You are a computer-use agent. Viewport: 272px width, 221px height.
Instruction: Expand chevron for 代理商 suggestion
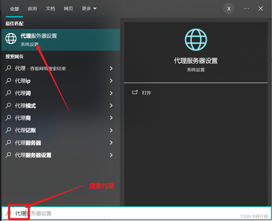tap(111, 118)
